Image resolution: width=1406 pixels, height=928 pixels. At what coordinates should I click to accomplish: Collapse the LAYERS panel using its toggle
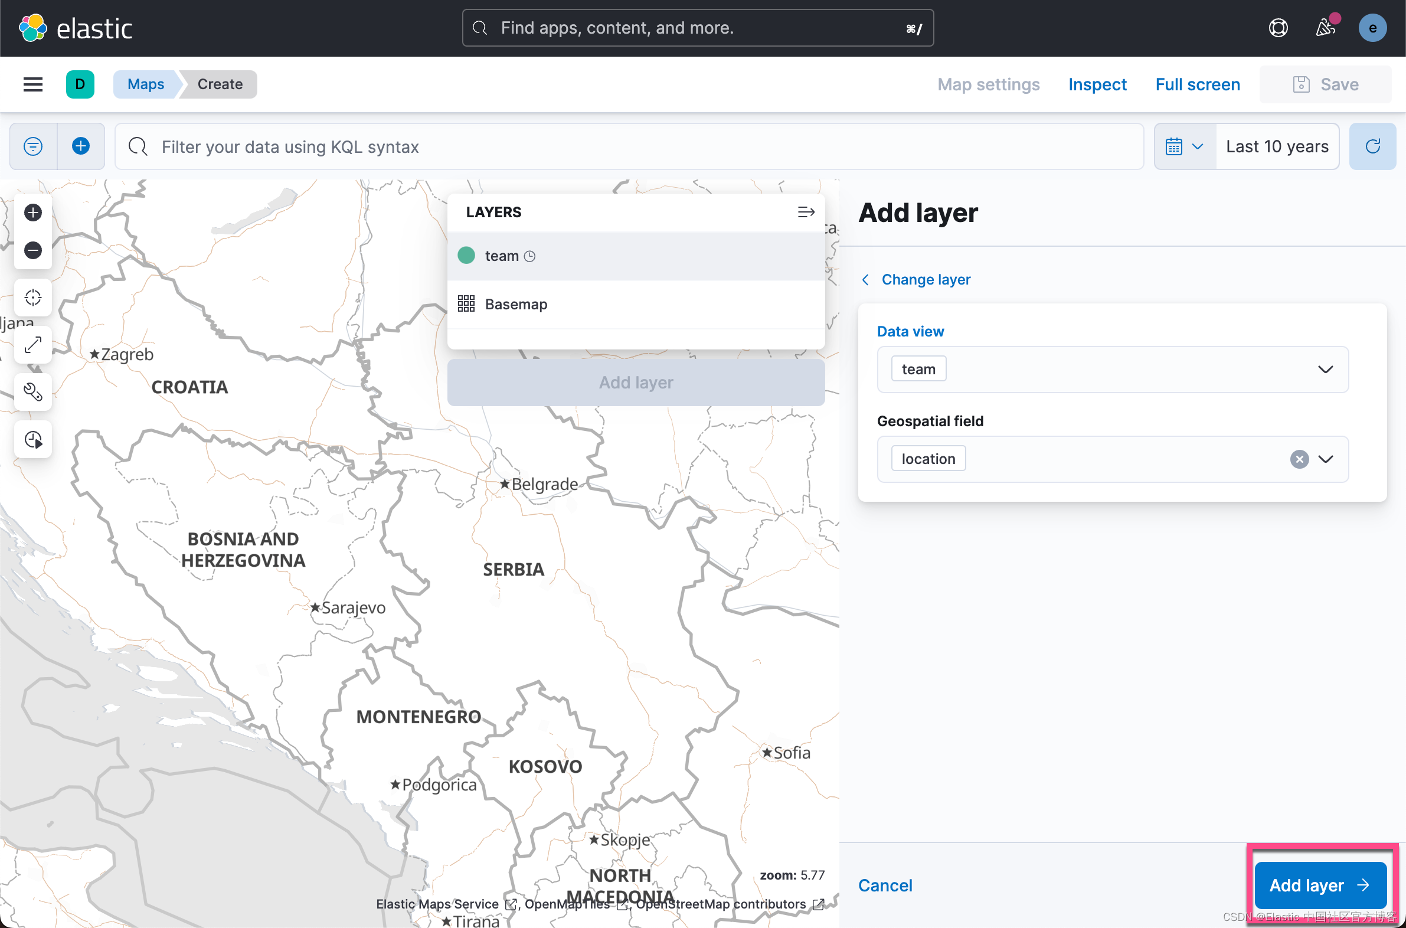click(x=806, y=212)
